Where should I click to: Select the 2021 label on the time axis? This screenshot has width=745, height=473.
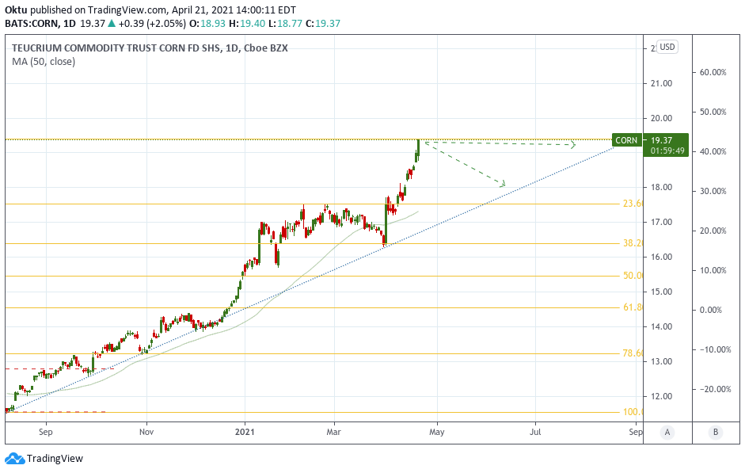point(245,433)
